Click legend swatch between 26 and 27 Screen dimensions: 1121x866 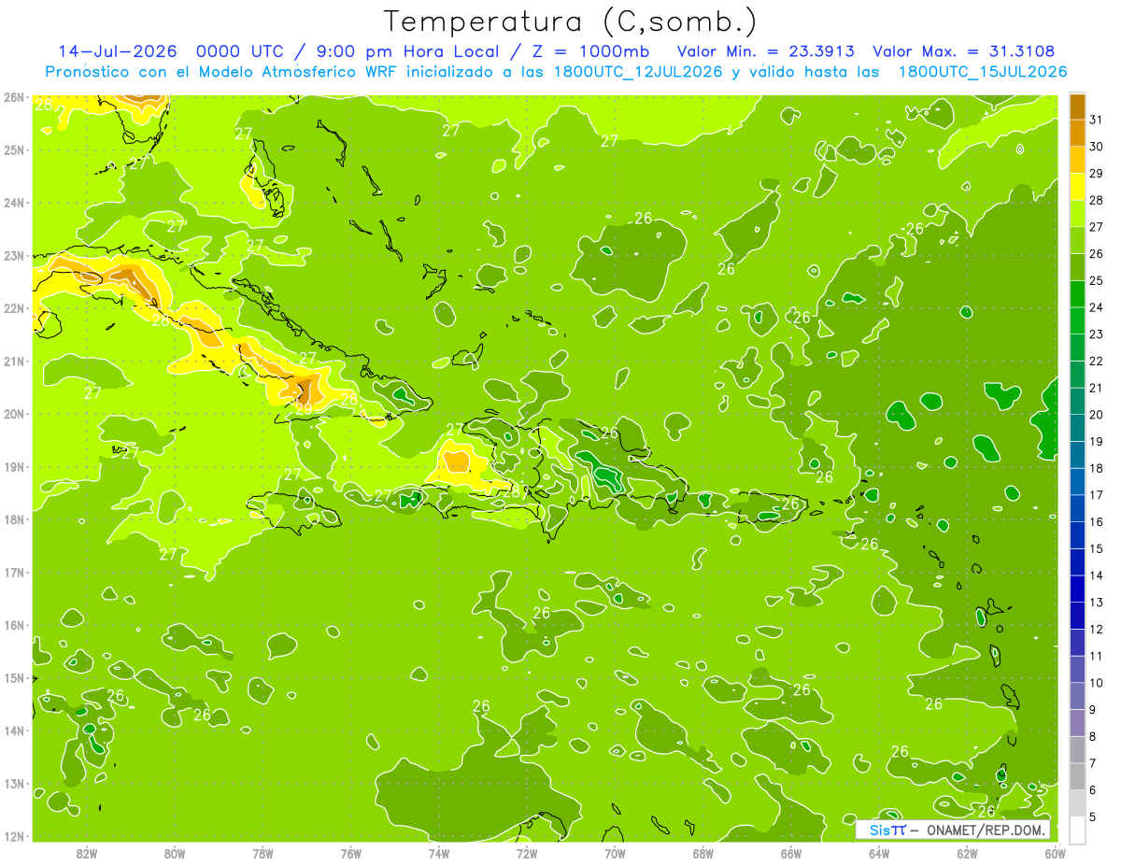pos(1077,240)
